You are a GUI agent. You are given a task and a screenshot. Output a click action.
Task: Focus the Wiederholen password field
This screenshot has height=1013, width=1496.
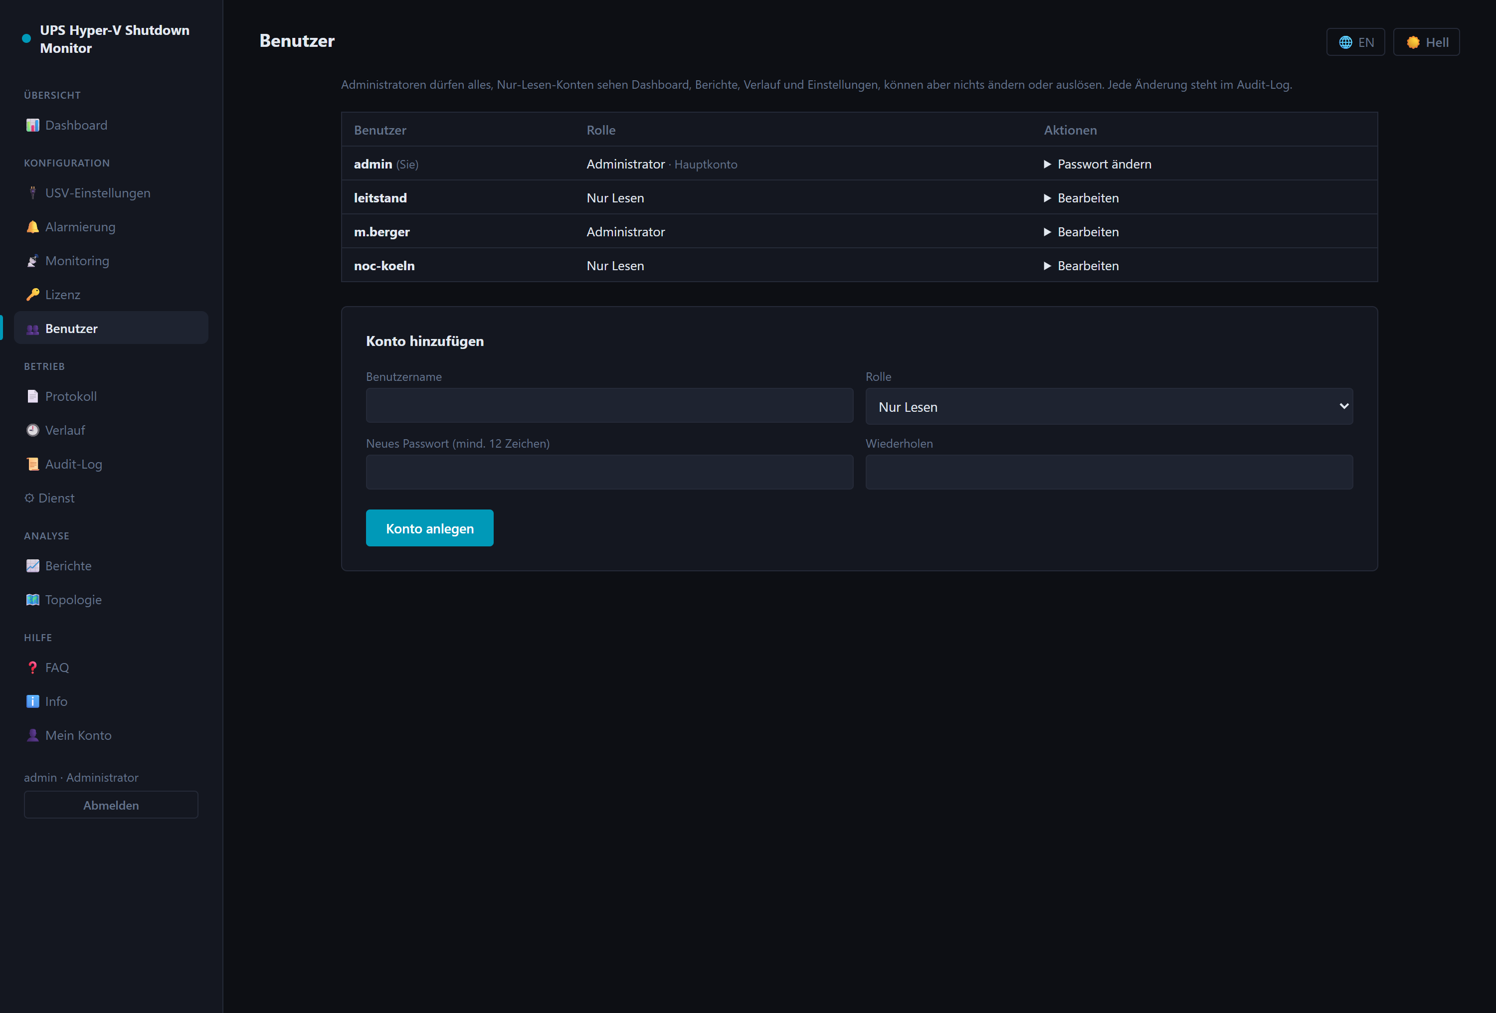tap(1109, 473)
